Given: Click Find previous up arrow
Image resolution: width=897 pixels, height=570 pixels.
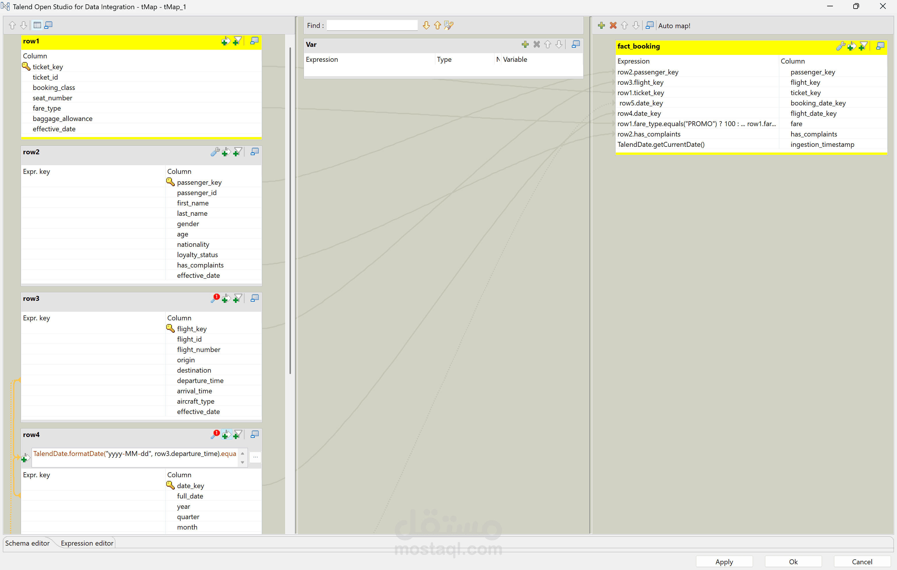Looking at the screenshot, I should [437, 25].
